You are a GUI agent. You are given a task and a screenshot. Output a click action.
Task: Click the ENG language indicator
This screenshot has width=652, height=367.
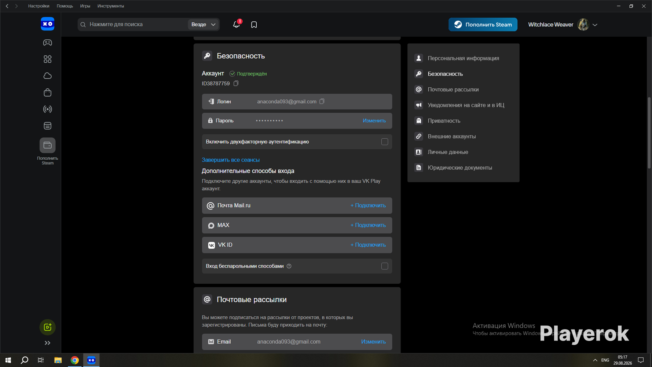[605, 360]
